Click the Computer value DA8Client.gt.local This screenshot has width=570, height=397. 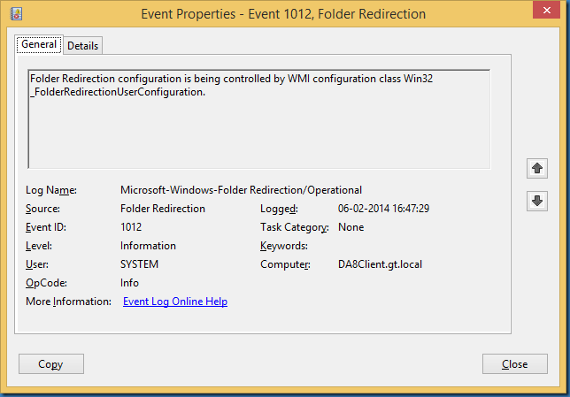pos(381,264)
